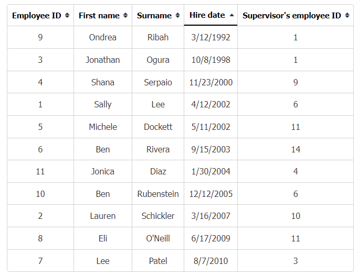Select the Ogura surname cell
The height and width of the screenshot is (276, 358).
click(x=158, y=60)
